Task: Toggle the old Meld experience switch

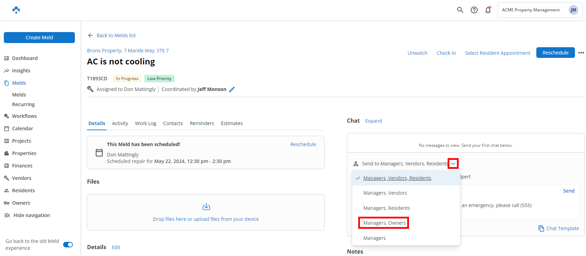Action: [x=68, y=245]
